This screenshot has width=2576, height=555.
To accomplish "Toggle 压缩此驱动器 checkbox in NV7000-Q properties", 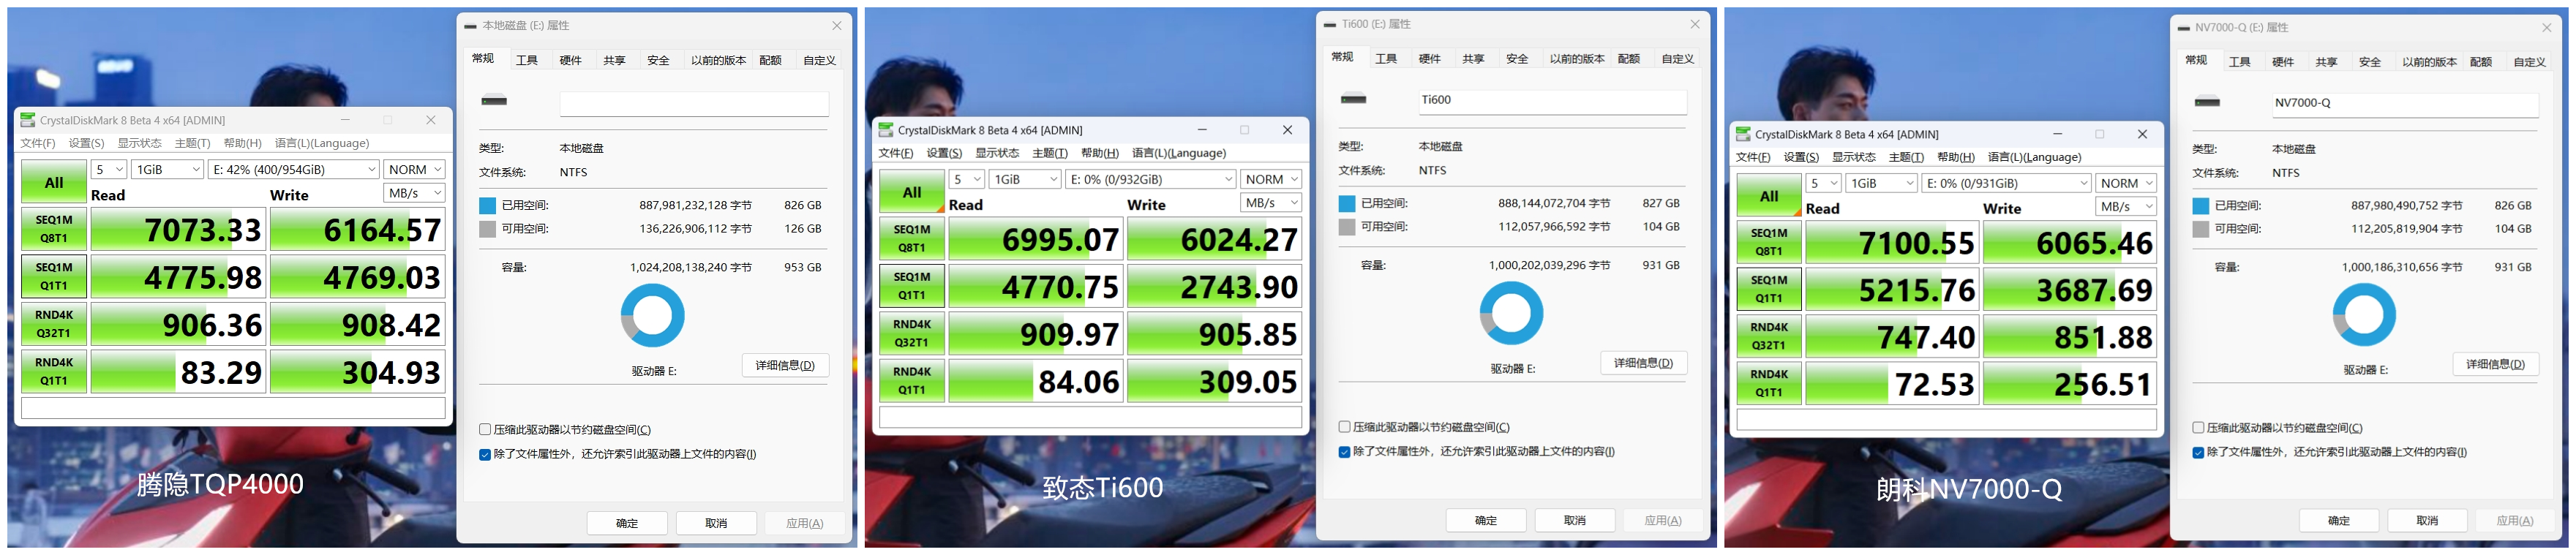I will [x=2198, y=428].
